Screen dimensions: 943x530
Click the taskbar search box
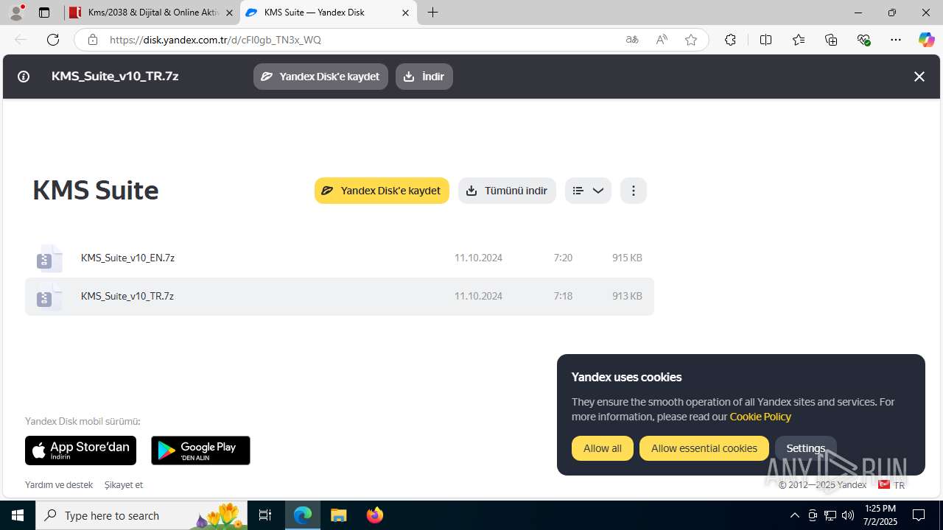[x=142, y=515]
